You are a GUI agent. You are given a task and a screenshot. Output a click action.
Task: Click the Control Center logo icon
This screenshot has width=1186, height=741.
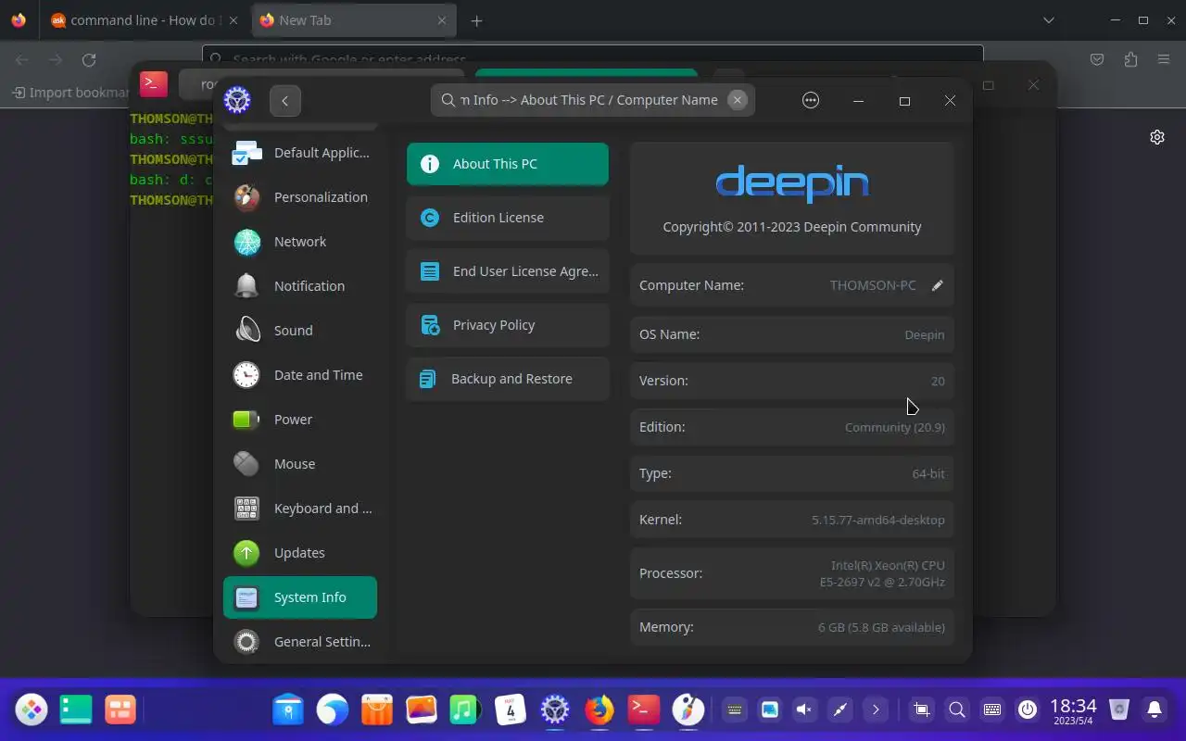[x=237, y=100]
